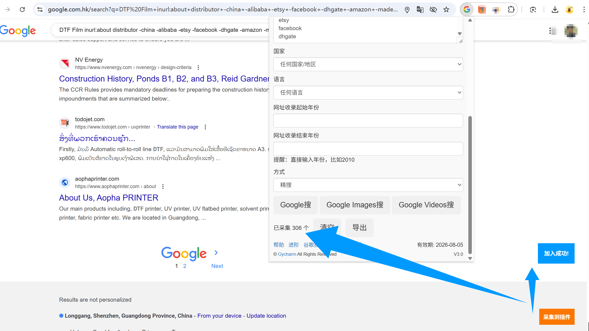Click the popup scrollbar down arrow
Screen dimensions: 589x331
pos(470,258)
